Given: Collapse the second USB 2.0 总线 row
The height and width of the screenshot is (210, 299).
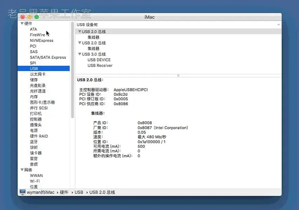Looking at the screenshot, I should (80, 43).
